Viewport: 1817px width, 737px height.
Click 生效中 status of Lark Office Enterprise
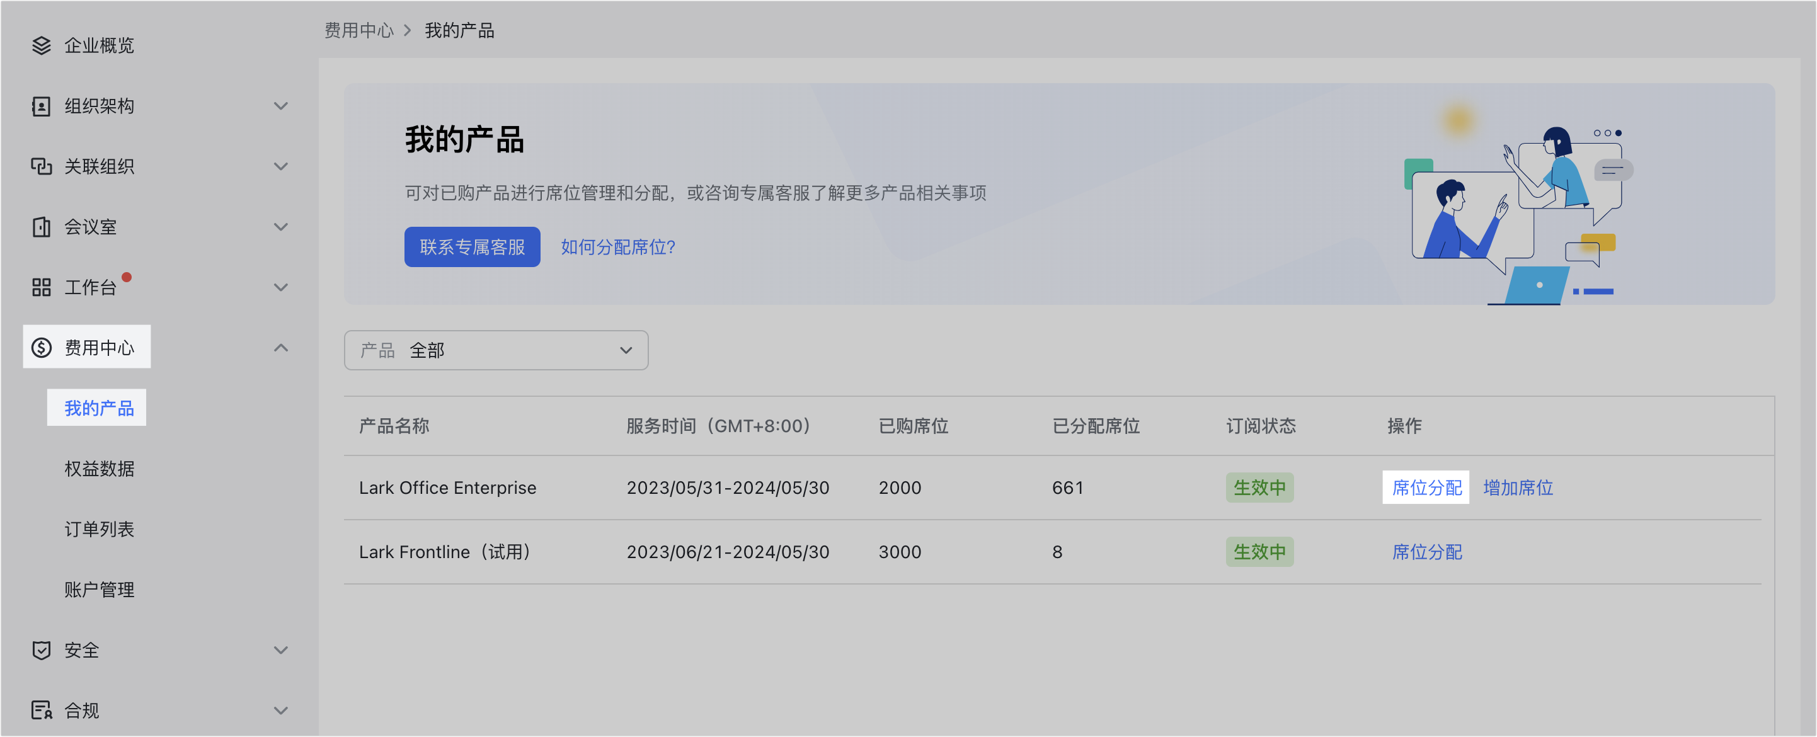pos(1259,488)
